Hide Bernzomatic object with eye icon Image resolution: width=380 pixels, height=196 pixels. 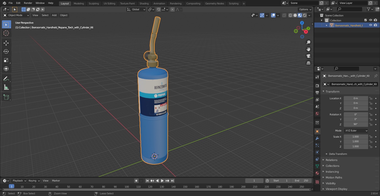pos(371,25)
